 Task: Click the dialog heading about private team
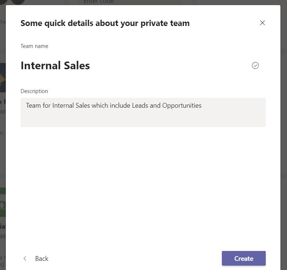pos(105,23)
